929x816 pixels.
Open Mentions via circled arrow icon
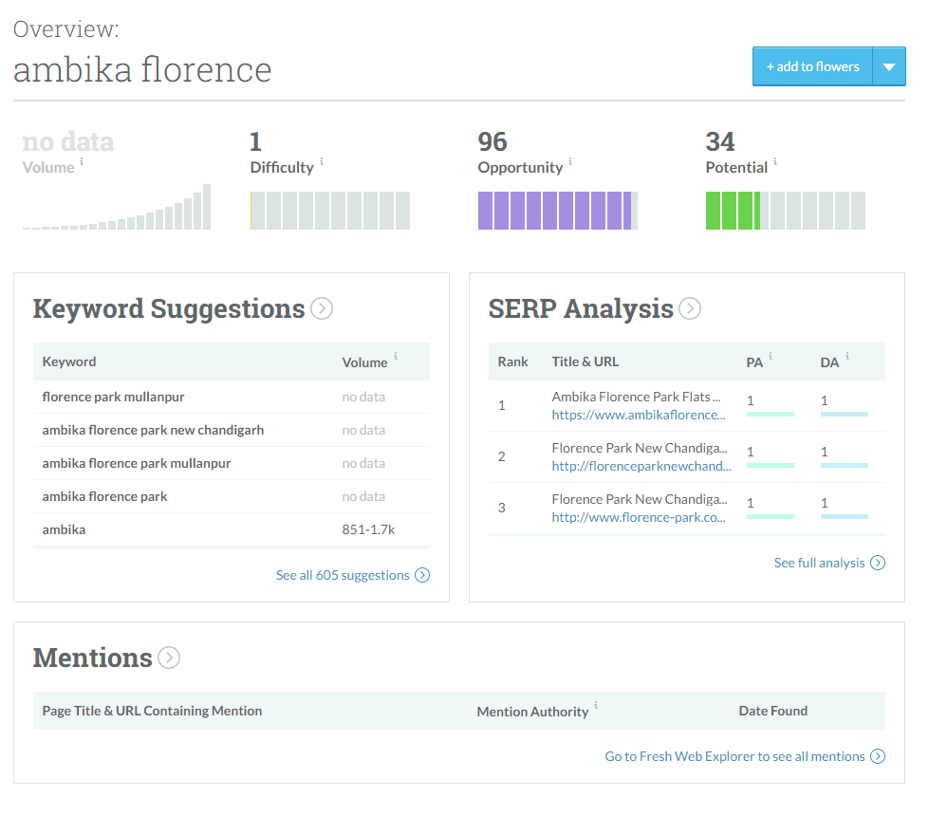(x=169, y=658)
